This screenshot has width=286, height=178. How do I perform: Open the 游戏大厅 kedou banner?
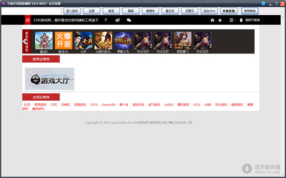click(50, 79)
